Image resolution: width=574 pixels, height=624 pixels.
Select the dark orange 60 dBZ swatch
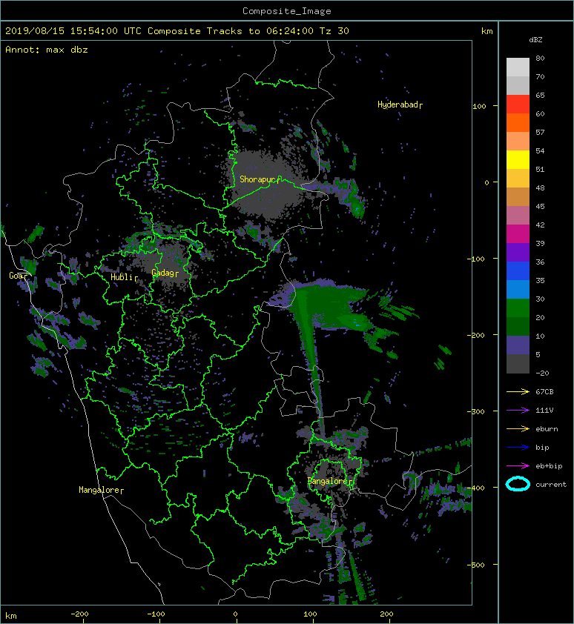[x=518, y=122]
